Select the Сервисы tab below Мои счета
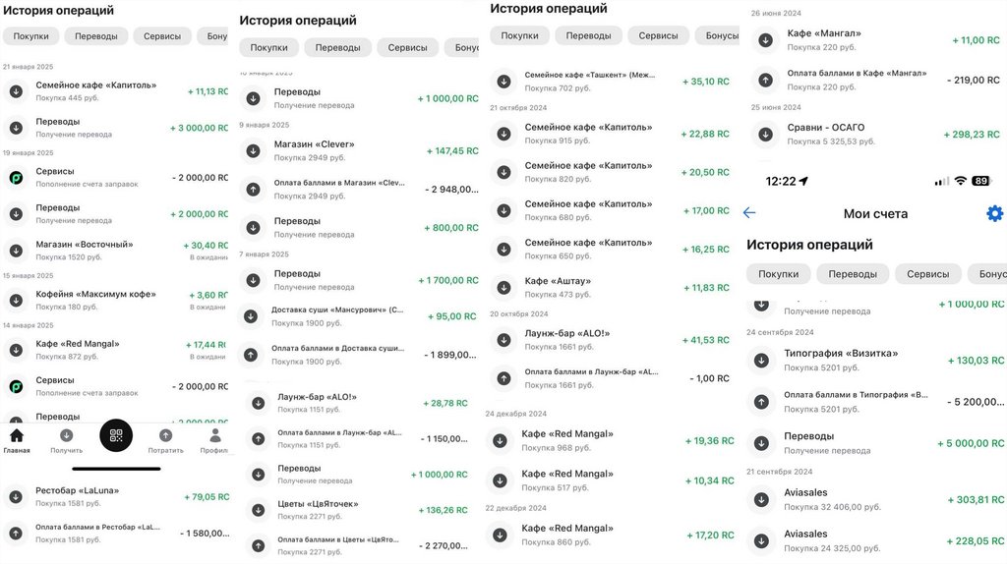This screenshot has height=564, width=1007. (x=927, y=274)
